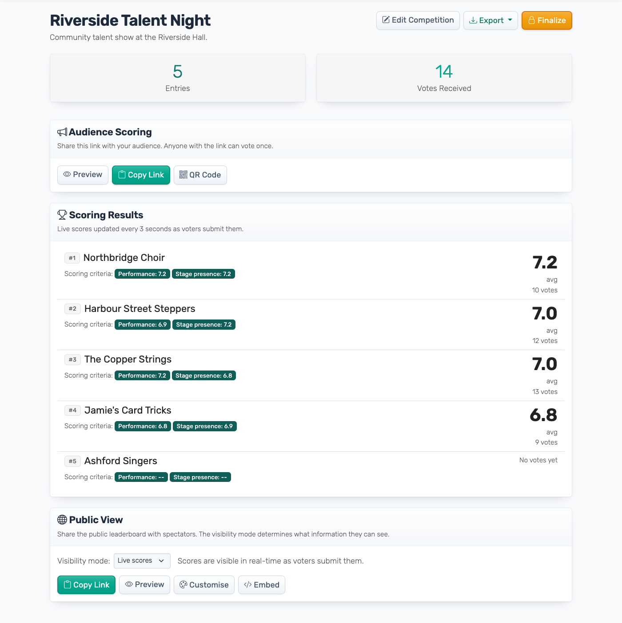Click Harbour Street Steppers' Performance: 6.9 badge
This screenshot has height=623, width=622.
point(143,325)
